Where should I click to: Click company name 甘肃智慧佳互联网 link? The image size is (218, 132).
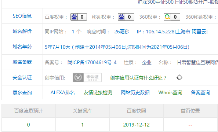click(x=197, y=63)
